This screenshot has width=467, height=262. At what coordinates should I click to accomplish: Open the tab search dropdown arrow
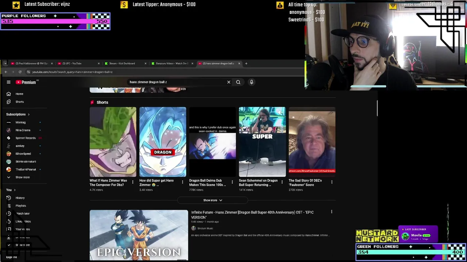[5, 64]
